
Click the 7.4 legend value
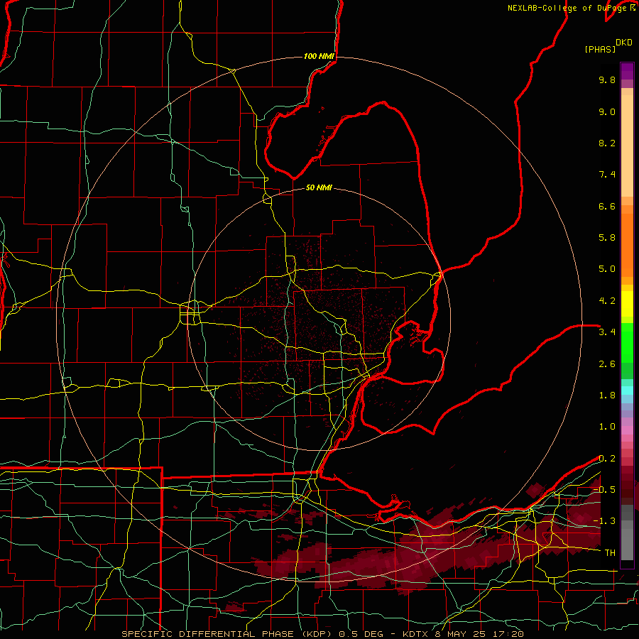click(x=607, y=175)
